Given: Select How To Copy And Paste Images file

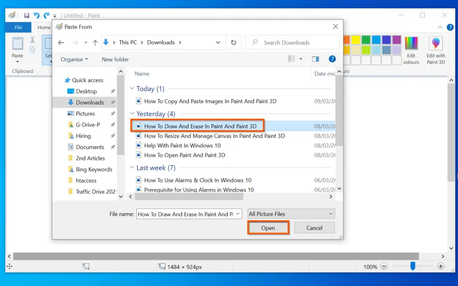Looking at the screenshot, I should [x=210, y=101].
